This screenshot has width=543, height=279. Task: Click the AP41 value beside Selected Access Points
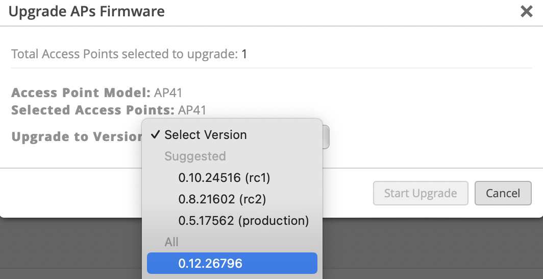pyautogui.click(x=192, y=110)
